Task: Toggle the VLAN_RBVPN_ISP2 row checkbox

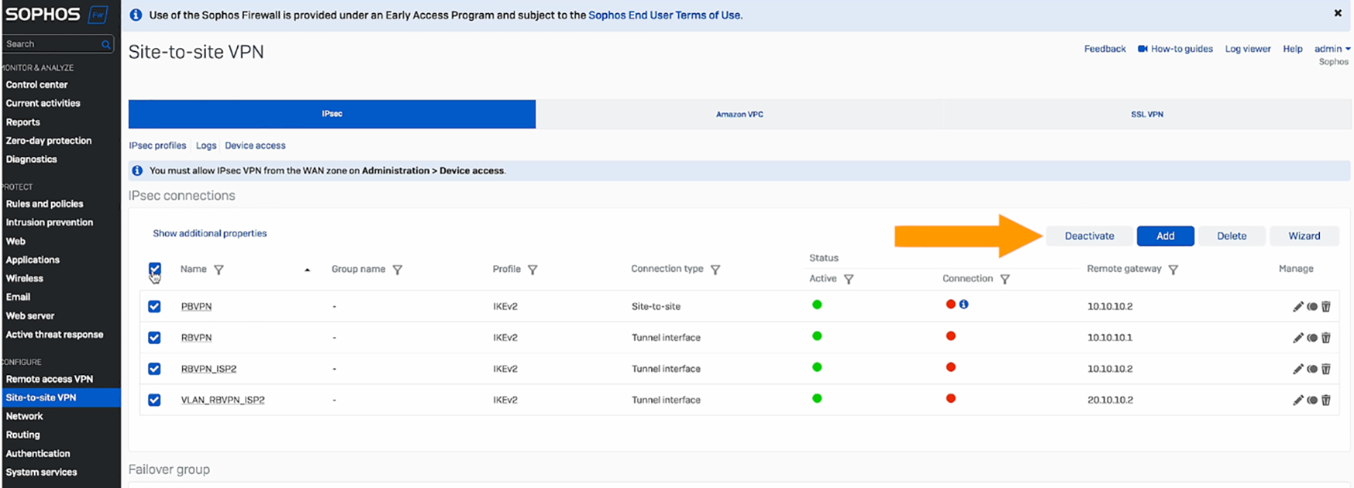Action: [x=154, y=400]
